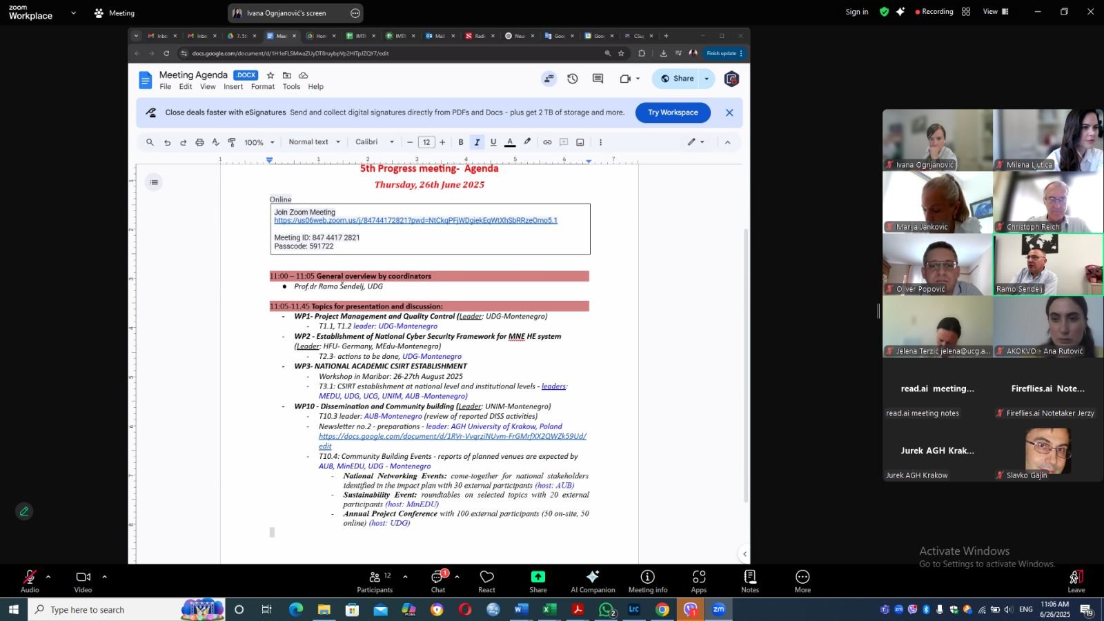Unmute the microphone Audio button
Screen dimensions: 1104x621
click(30, 581)
